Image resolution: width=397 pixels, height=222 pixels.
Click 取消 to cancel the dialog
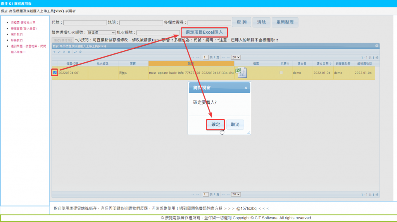235,125
